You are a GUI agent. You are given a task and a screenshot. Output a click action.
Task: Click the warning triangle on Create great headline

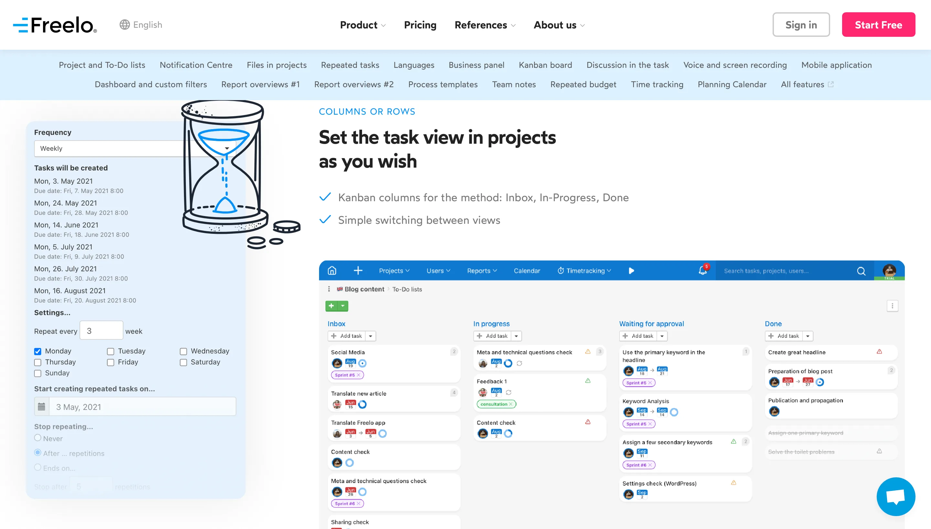pyautogui.click(x=879, y=352)
